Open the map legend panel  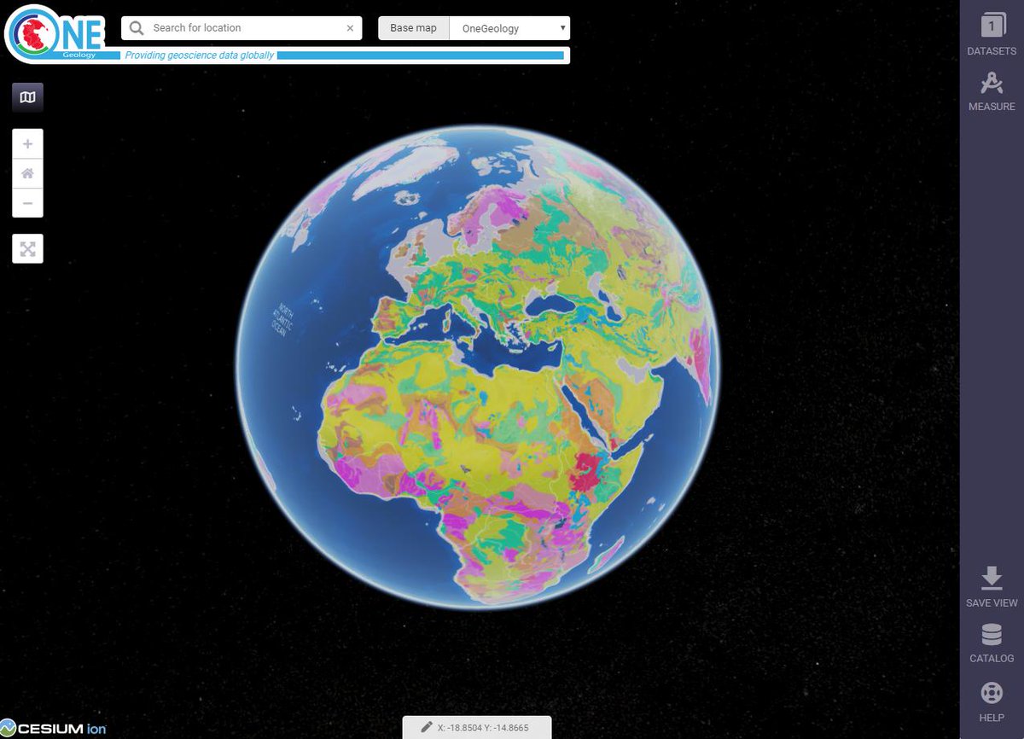tap(27, 96)
